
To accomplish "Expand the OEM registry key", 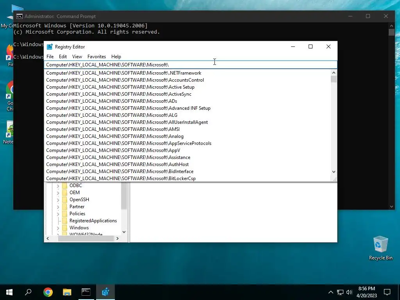I will click(58, 193).
